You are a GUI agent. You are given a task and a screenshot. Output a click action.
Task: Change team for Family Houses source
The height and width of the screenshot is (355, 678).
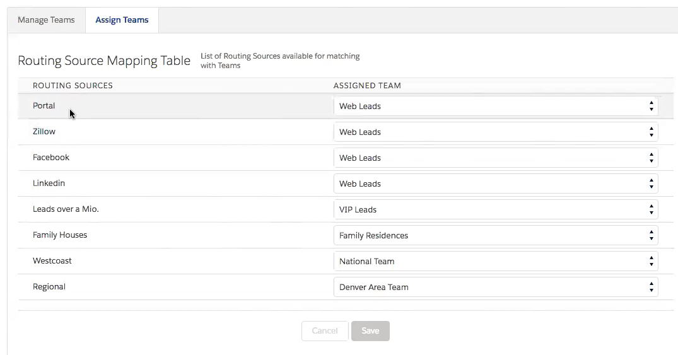(x=496, y=236)
